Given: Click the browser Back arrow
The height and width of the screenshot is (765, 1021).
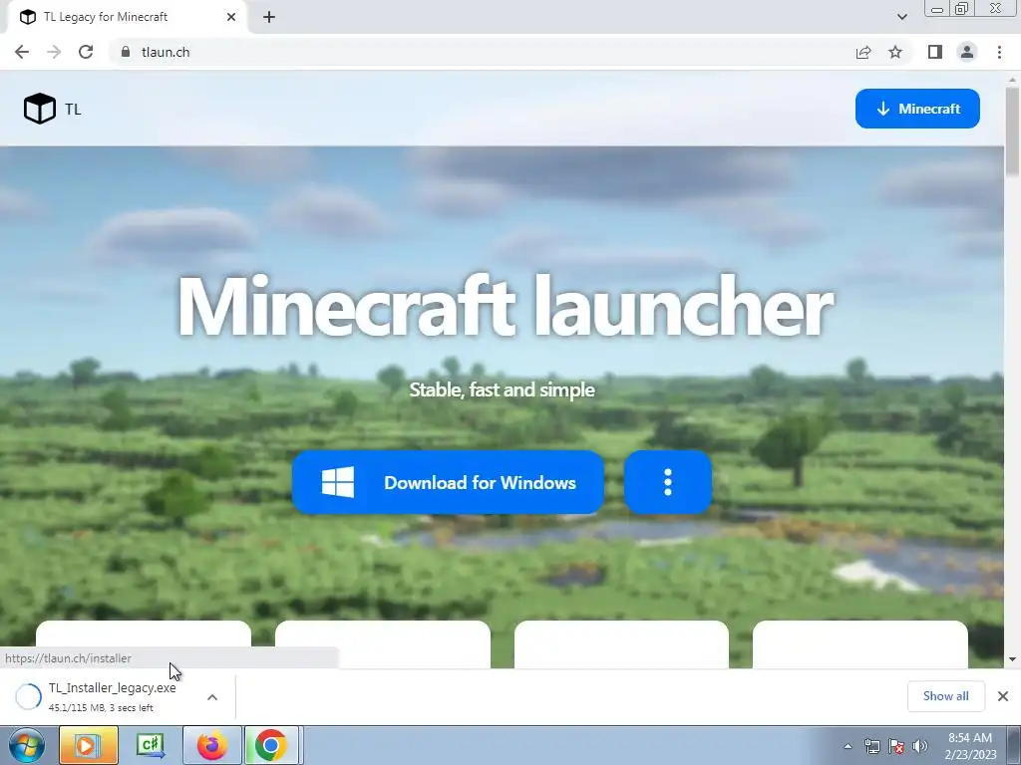Looking at the screenshot, I should coord(22,52).
